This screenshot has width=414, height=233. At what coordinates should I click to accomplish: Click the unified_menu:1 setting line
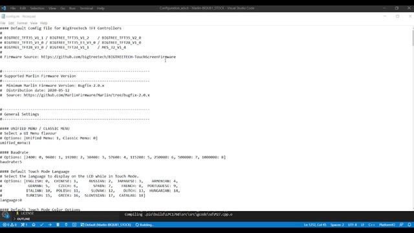point(15,143)
